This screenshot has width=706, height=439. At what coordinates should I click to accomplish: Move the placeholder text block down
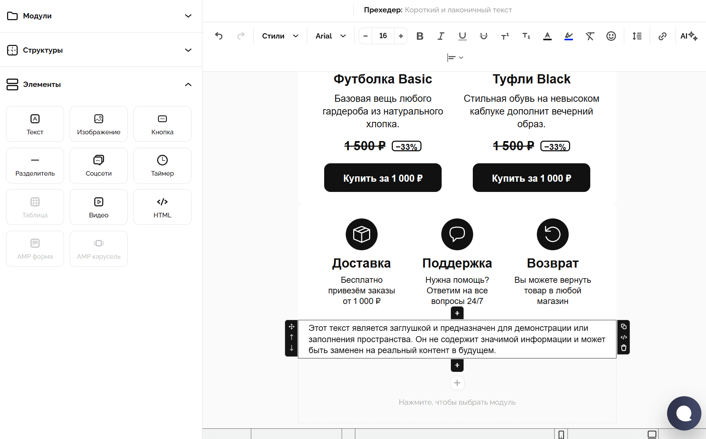coord(292,348)
